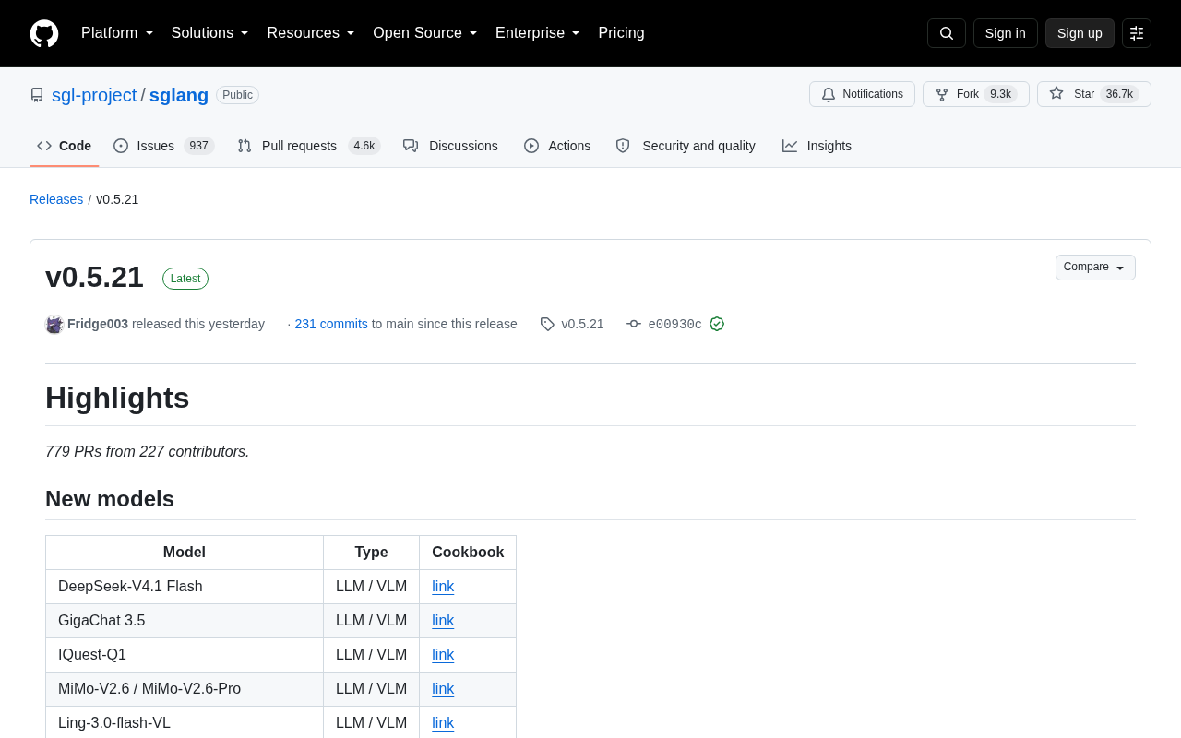The width and height of the screenshot is (1181, 738).
Task: Expand the Enterprise menu
Action: tap(538, 33)
